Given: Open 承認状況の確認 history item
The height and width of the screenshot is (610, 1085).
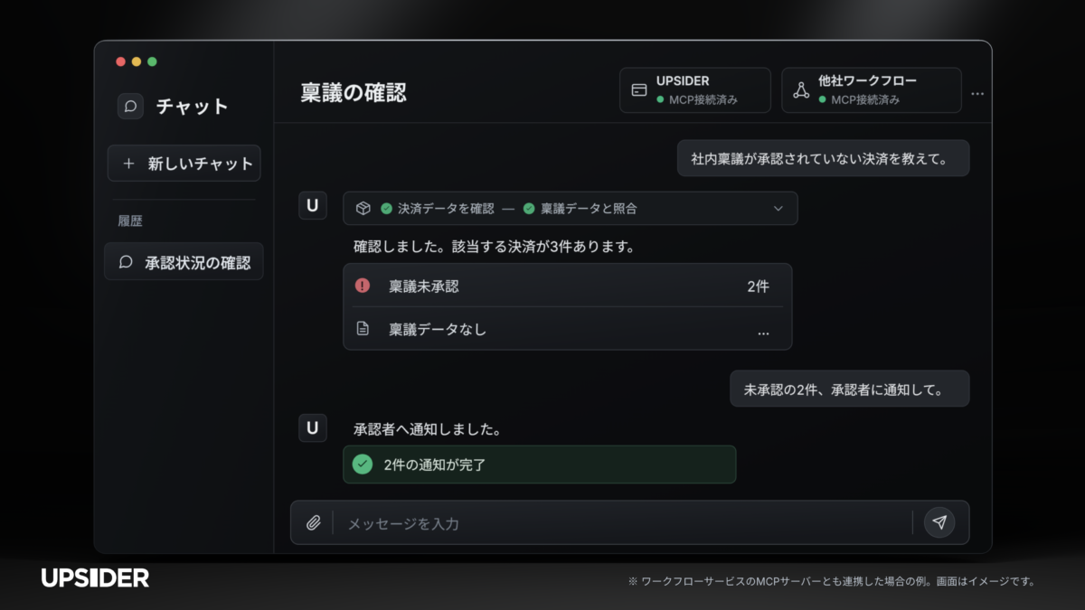Looking at the screenshot, I should click(x=184, y=262).
